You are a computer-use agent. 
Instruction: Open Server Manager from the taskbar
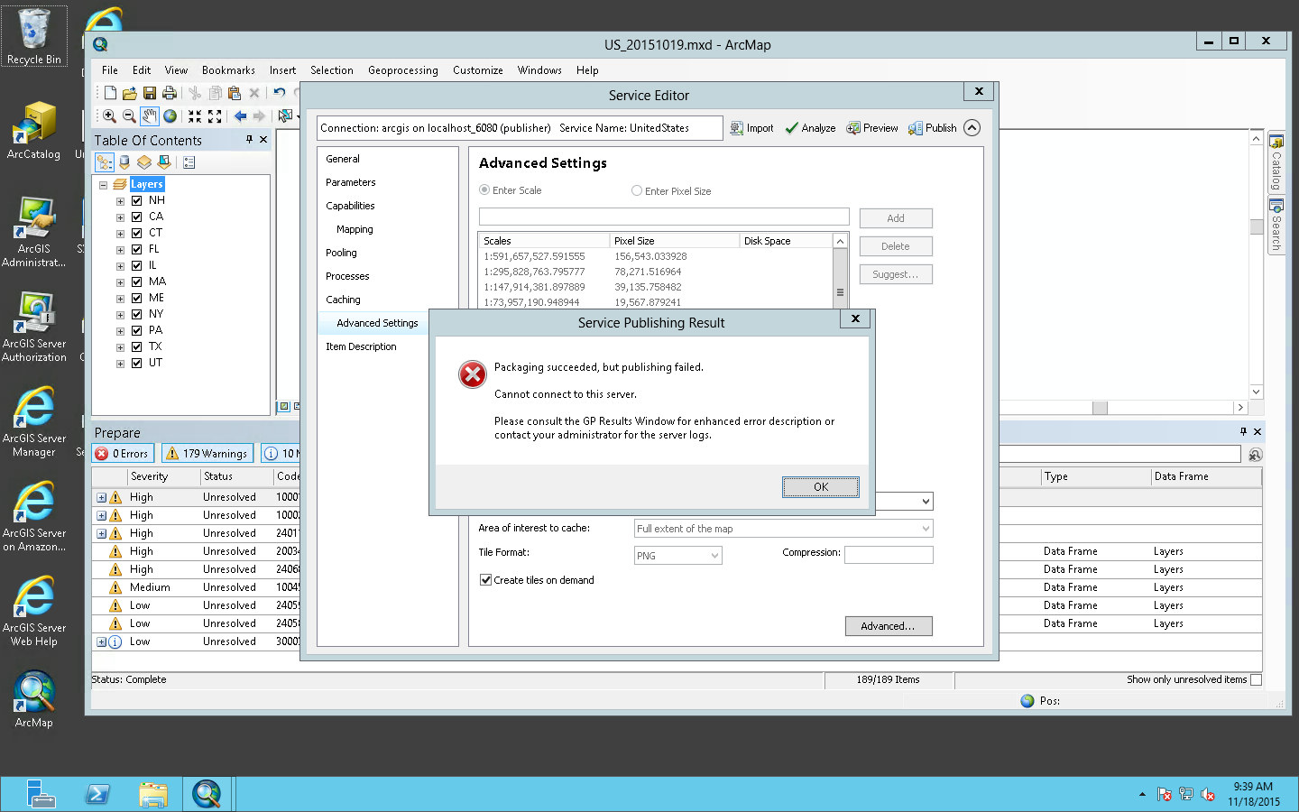[41, 794]
